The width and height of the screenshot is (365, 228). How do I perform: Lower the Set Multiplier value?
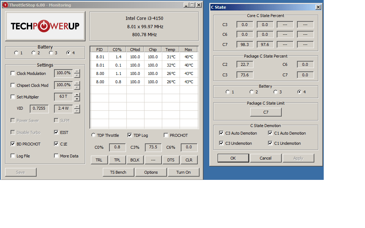pyautogui.click(x=77, y=99)
